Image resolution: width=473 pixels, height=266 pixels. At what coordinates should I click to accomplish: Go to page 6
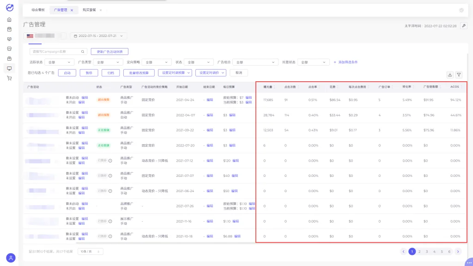tap(449, 252)
